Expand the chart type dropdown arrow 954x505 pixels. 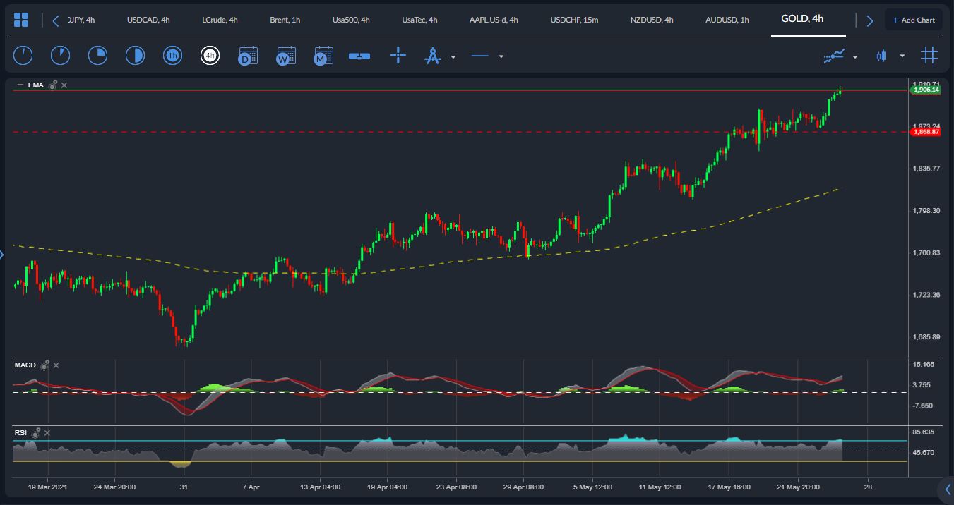point(902,56)
